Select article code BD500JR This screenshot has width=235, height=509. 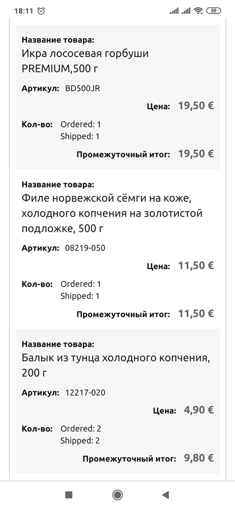click(82, 88)
